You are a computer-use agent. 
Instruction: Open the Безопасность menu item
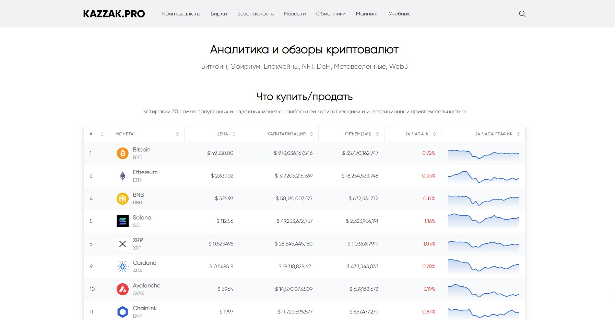pyautogui.click(x=256, y=14)
